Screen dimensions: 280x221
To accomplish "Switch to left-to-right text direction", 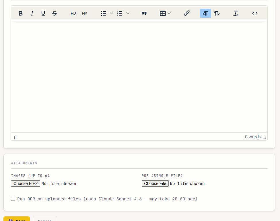I will [x=205, y=13].
